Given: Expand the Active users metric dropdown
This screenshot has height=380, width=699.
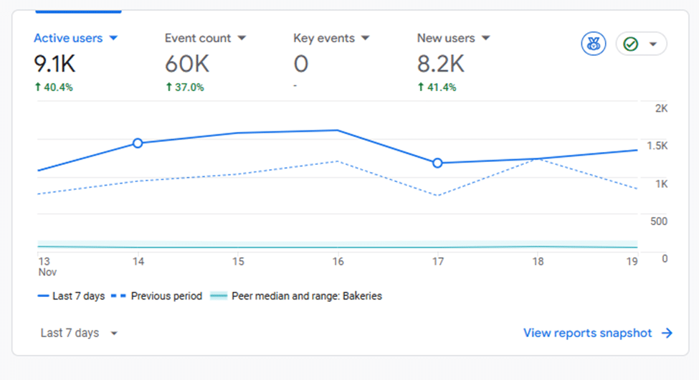Looking at the screenshot, I should click(113, 38).
